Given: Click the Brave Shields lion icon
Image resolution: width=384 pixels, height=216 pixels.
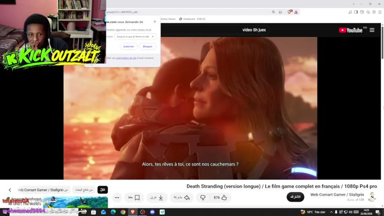Looking at the screenshot, I should (x=290, y=12).
